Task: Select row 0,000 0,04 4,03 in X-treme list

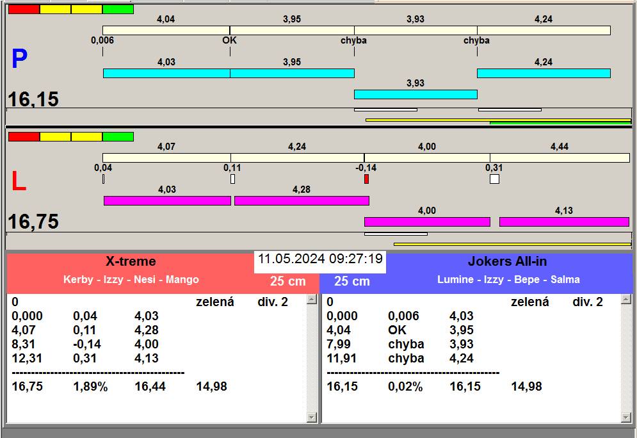Action: [85, 316]
